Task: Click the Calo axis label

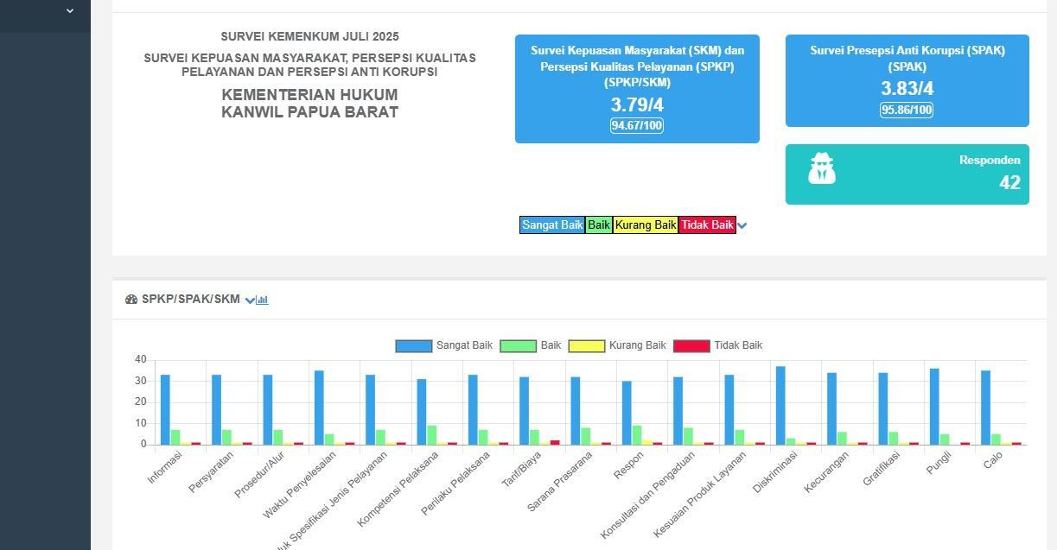Action: [993, 460]
